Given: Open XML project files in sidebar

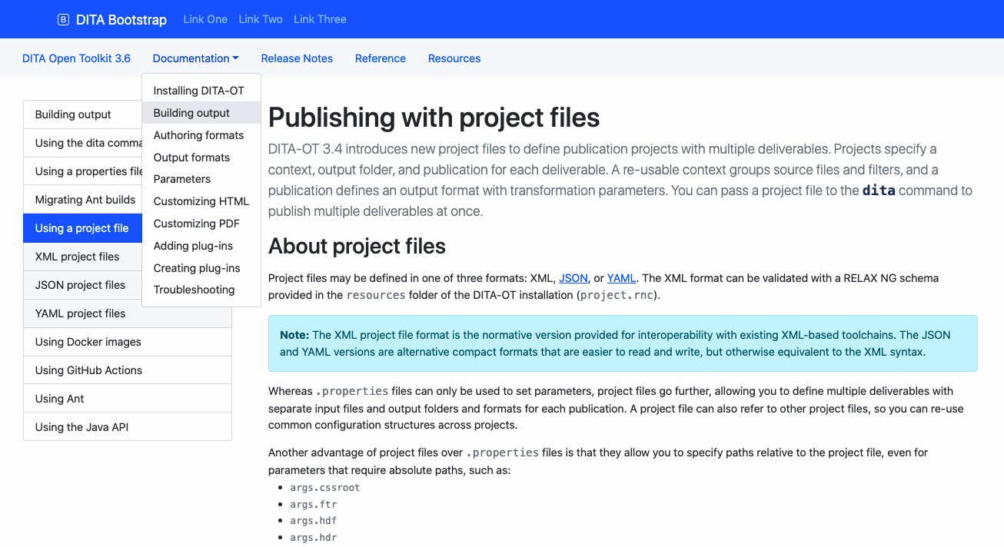Looking at the screenshot, I should tap(77, 257).
